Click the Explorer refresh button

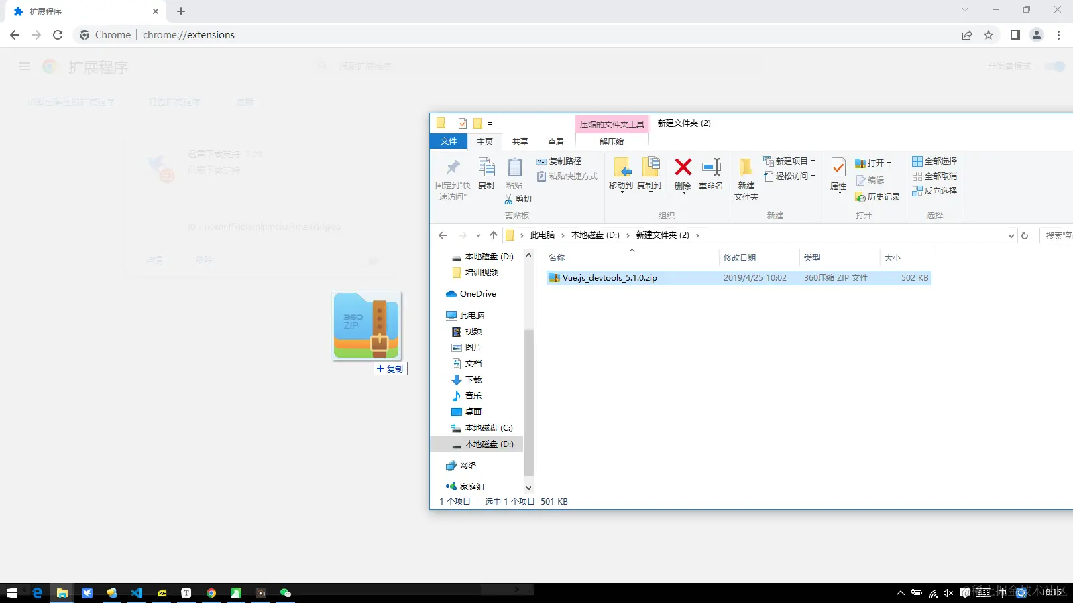[1025, 235]
